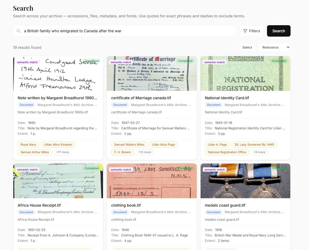Click Document badge on Africa House Receipt

[26, 212]
